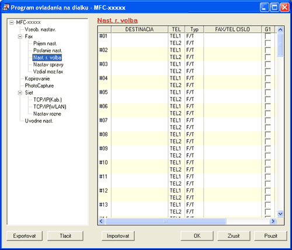Image resolution: width=292 pixels, height=250 pixels.
Task: Enable the G1 checkbox for #05 TEL1
Action: point(268,93)
